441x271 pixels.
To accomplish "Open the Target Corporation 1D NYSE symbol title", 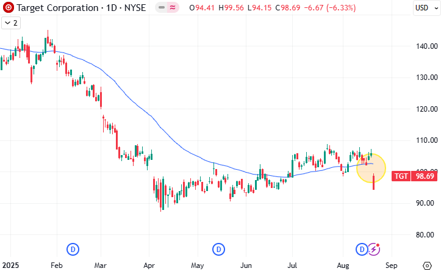I will point(81,8).
